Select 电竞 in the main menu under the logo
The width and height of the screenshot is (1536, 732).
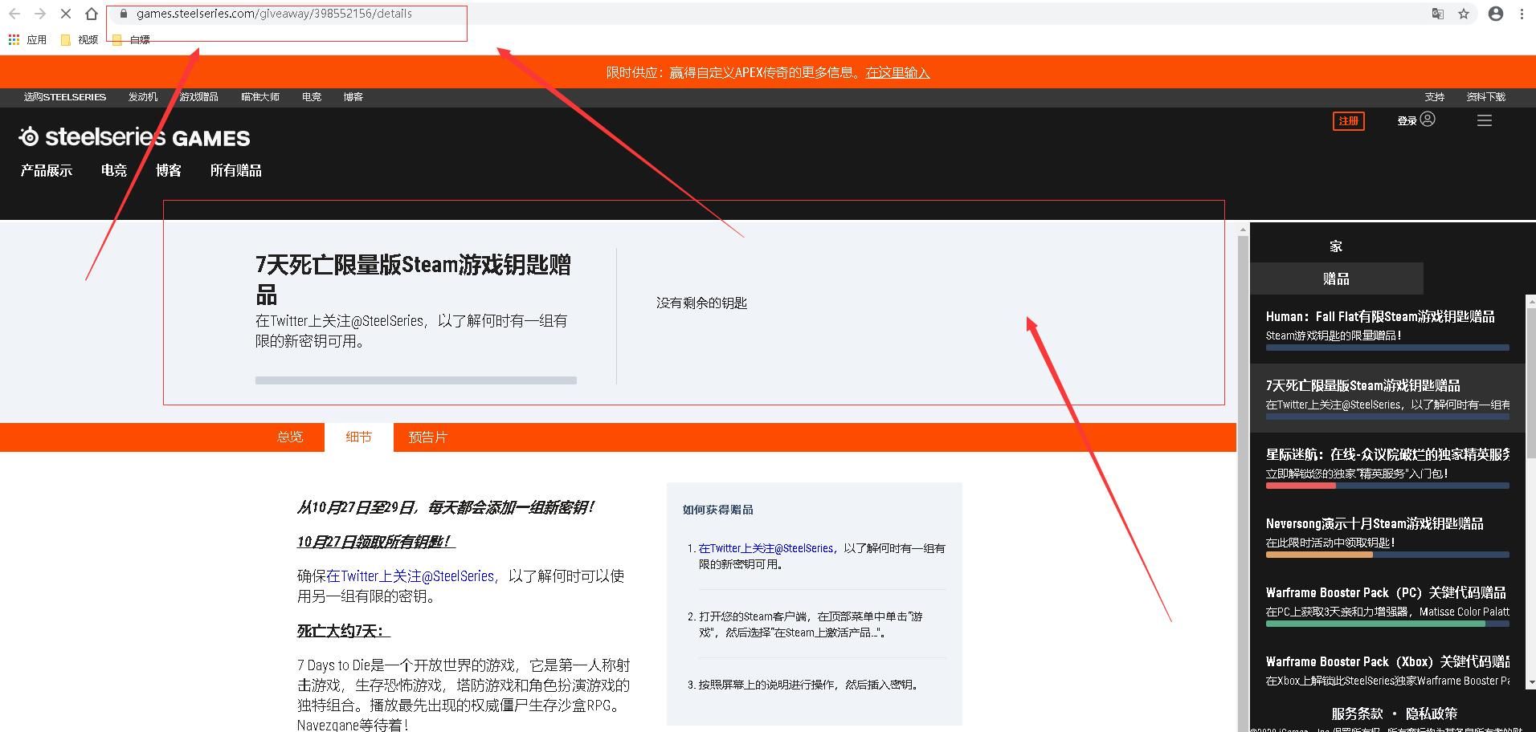(114, 170)
